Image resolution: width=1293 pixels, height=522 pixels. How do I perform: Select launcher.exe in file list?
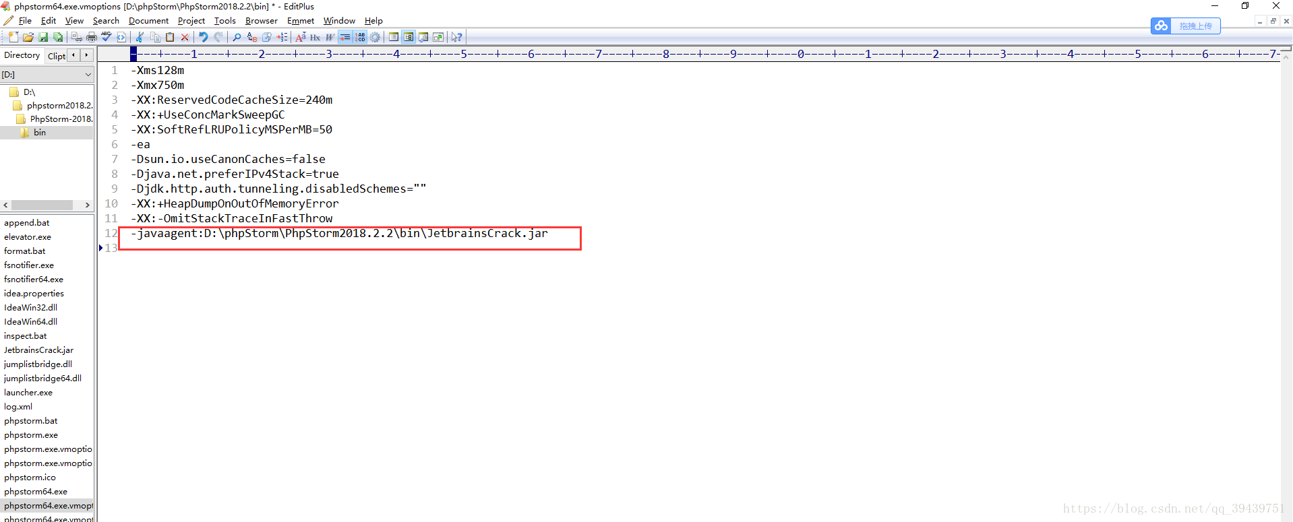coord(28,393)
